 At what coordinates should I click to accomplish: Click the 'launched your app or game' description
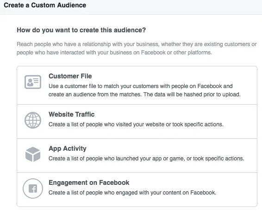point(146,159)
